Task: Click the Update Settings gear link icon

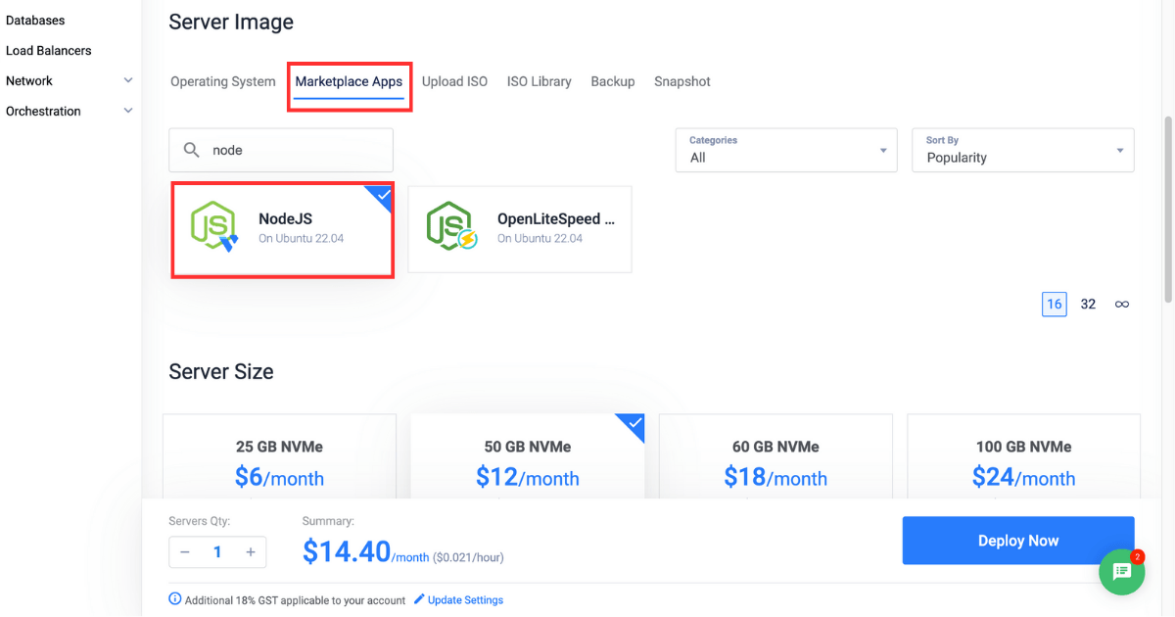Action: 420,599
